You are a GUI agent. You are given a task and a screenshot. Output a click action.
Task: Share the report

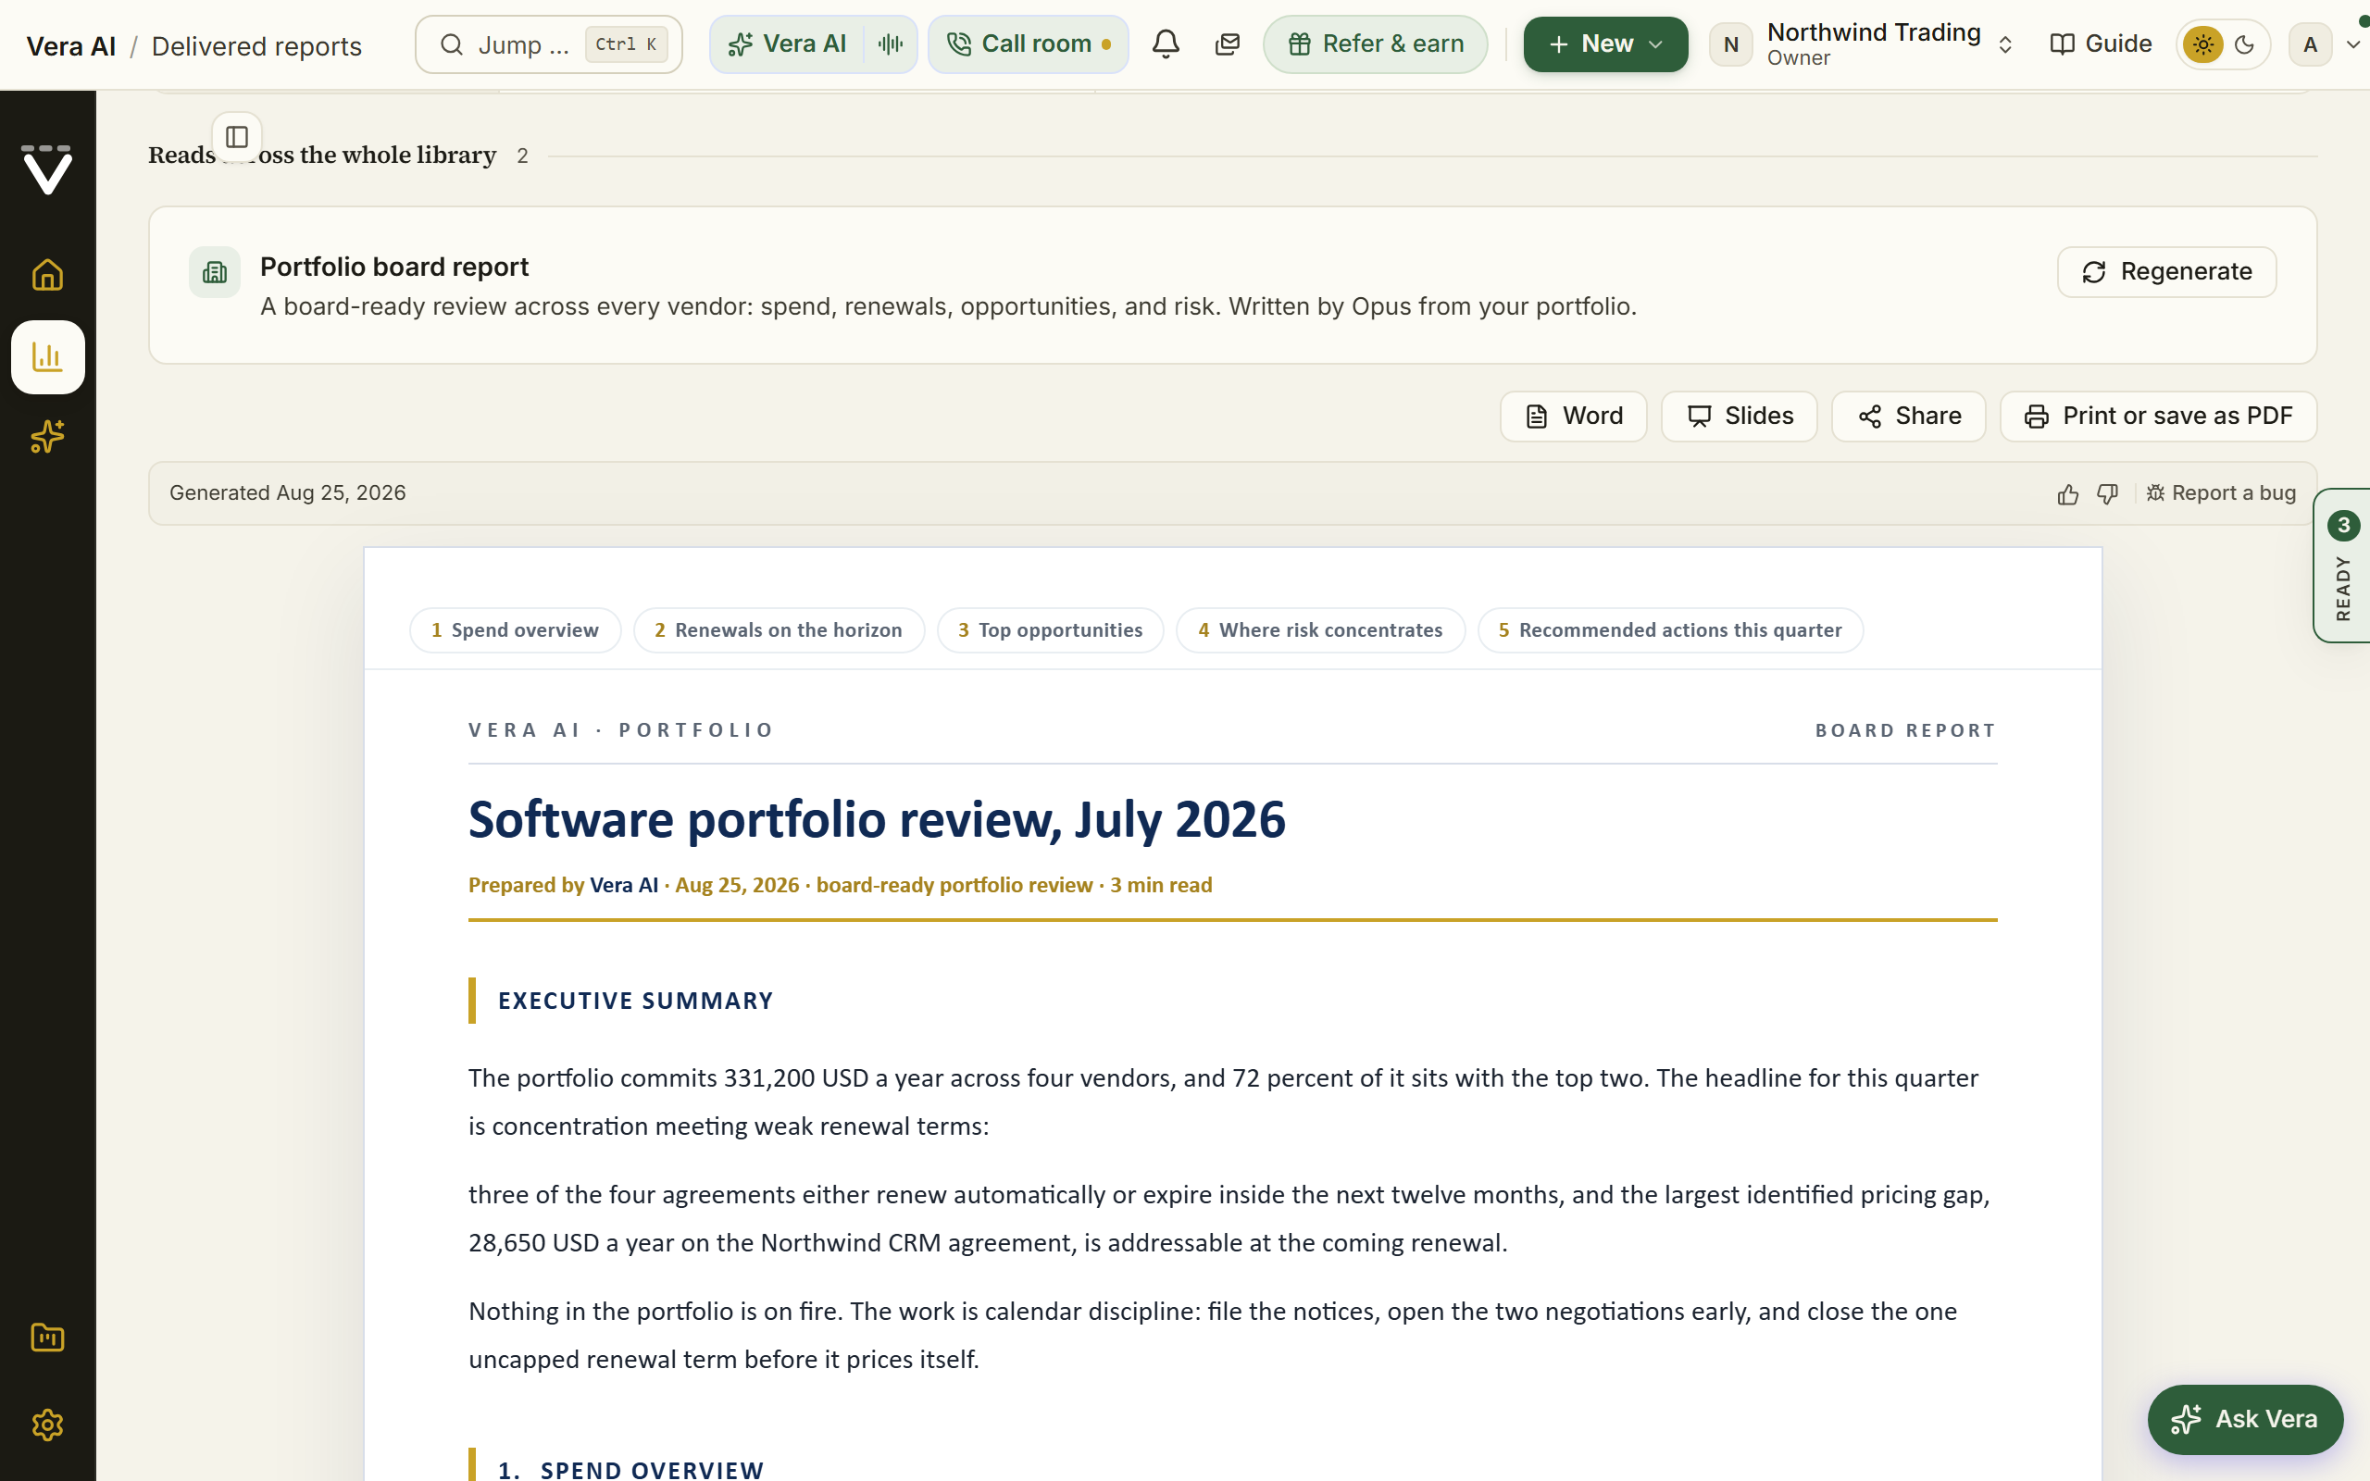click(1908, 417)
